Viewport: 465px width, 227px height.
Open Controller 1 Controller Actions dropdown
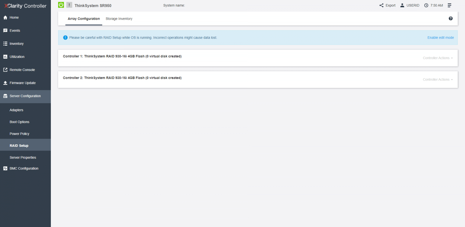[438, 58]
